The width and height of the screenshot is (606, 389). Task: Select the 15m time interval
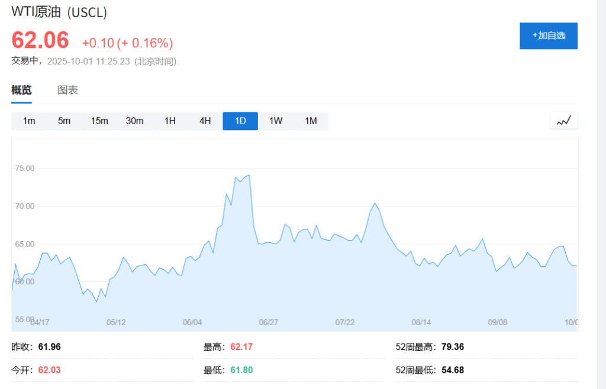coord(99,121)
